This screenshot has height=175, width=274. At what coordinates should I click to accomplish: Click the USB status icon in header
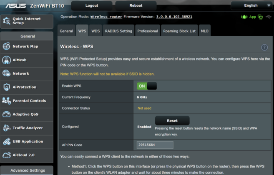click(x=269, y=17)
